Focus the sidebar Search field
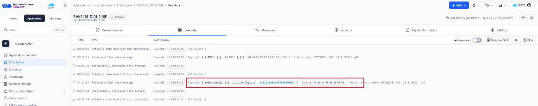 pos(34,30)
